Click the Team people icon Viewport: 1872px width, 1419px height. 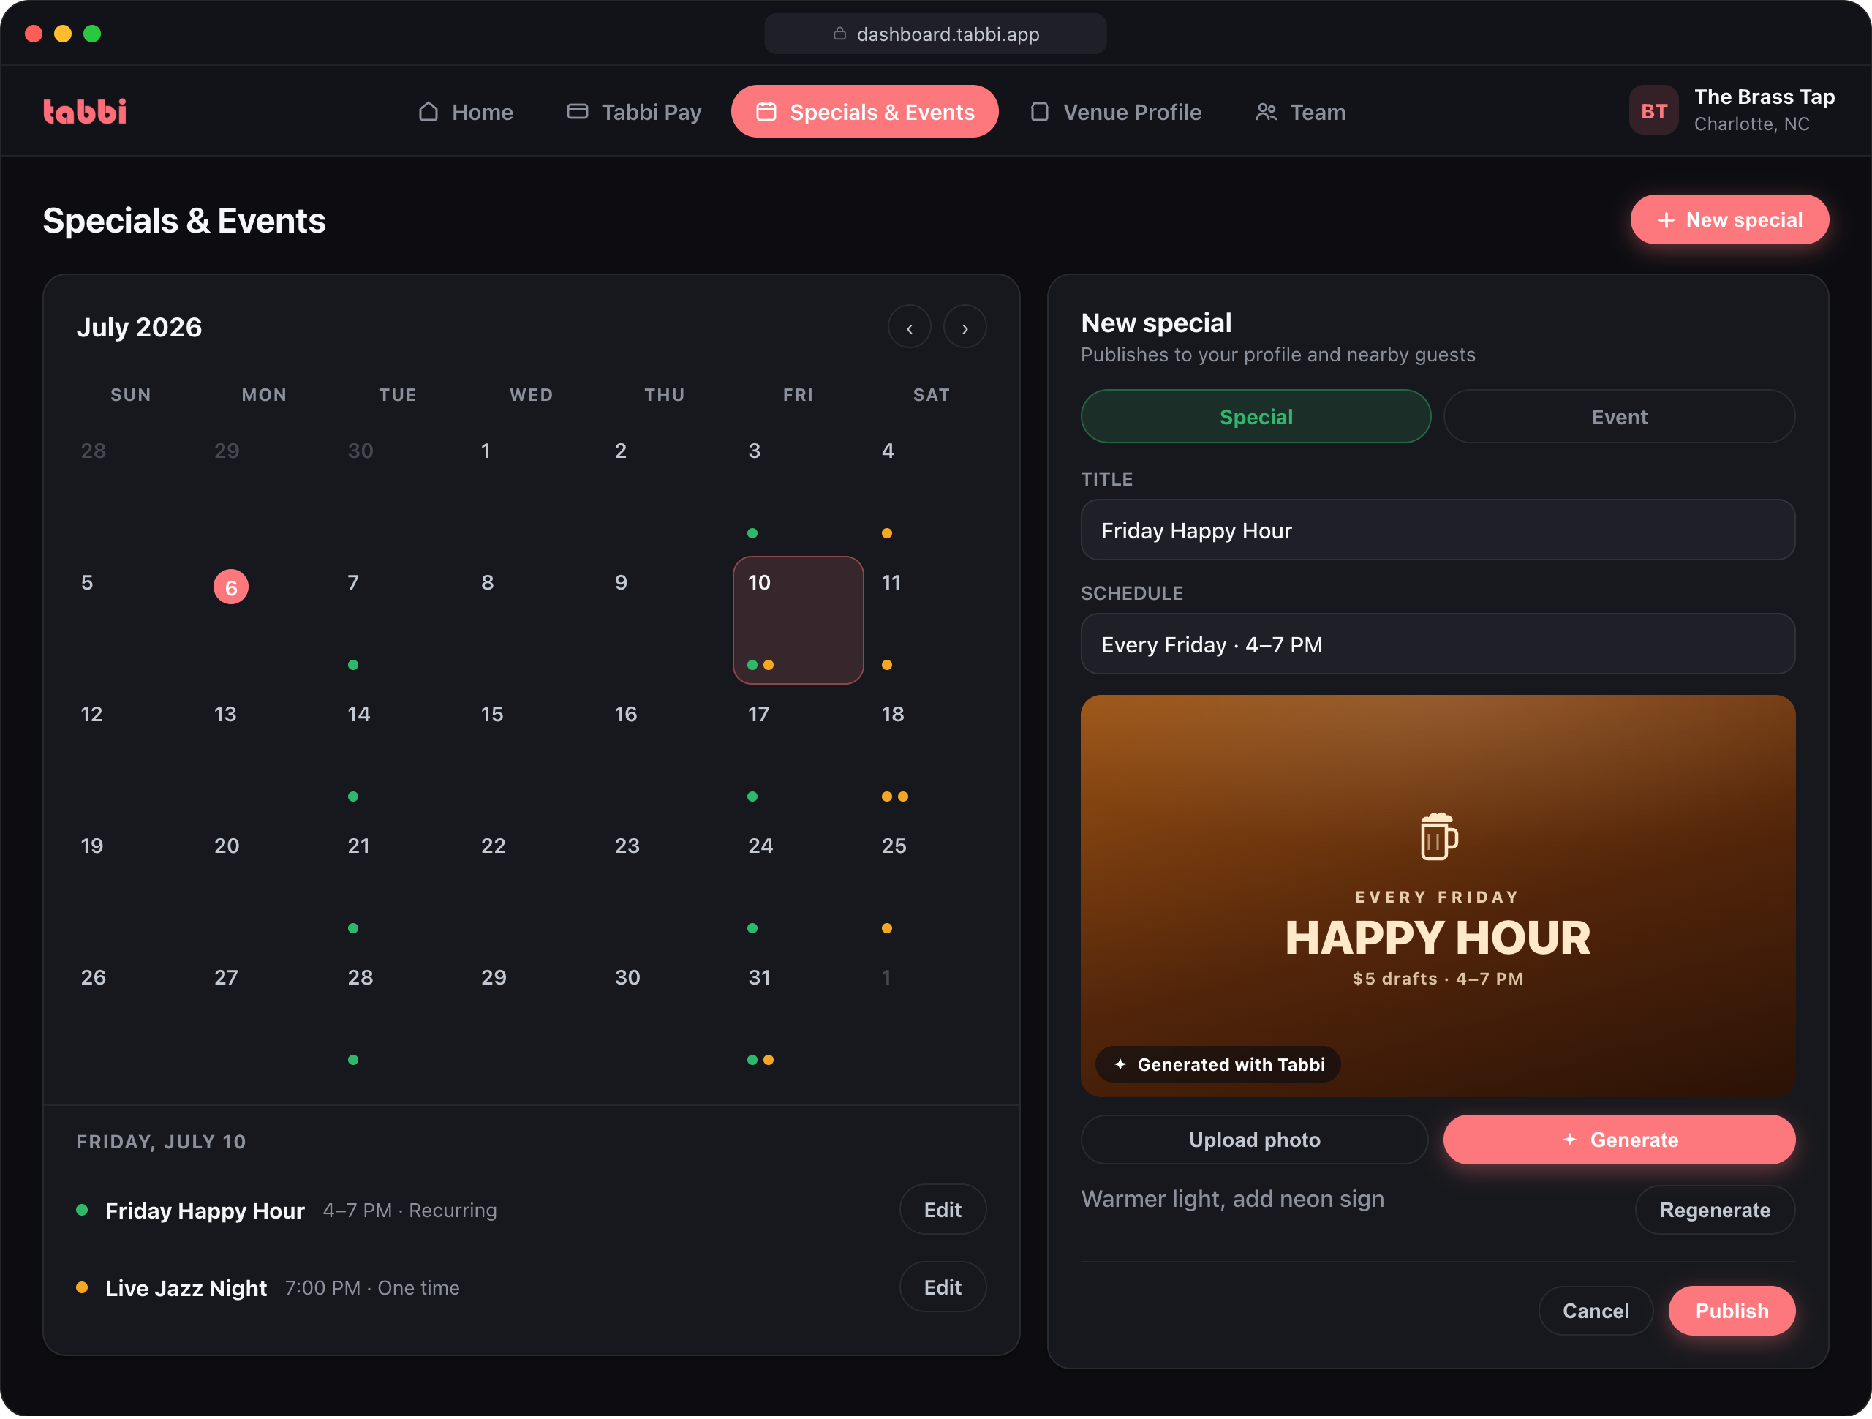coord(1266,112)
